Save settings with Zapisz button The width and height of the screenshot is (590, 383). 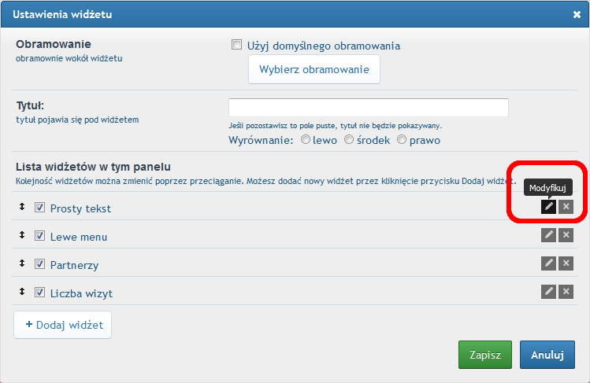485,355
